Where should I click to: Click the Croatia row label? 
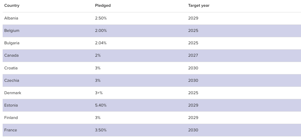11,68
